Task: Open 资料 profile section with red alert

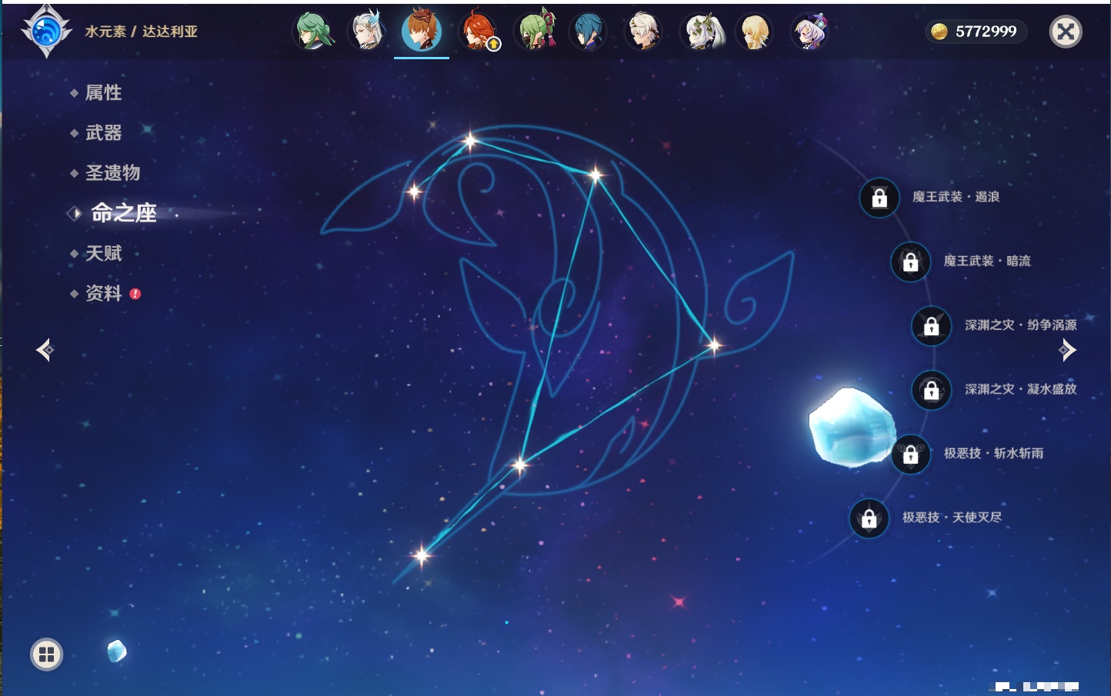Action: click(103, 294)
